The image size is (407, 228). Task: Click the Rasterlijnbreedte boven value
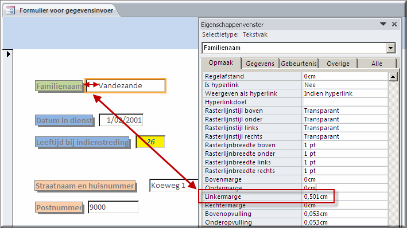pos(345,145)
